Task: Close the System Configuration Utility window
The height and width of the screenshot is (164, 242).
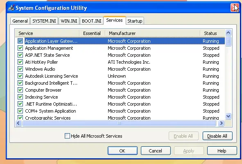Action: 235,7
